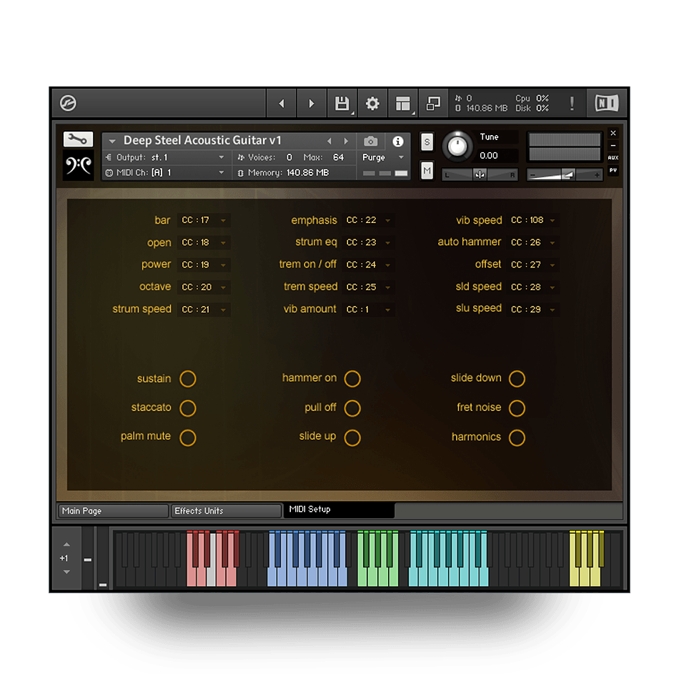Open the vib speed CC : 108 dropdown
Image resolution: width=679 pixels, height=679 pixels.
[532, 220]
